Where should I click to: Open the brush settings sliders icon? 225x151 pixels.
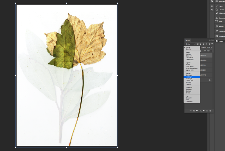pyautogui.click(x=212, y=1)
